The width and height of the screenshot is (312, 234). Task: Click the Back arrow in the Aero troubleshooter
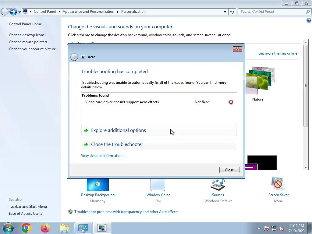click(x=74, y=57)
